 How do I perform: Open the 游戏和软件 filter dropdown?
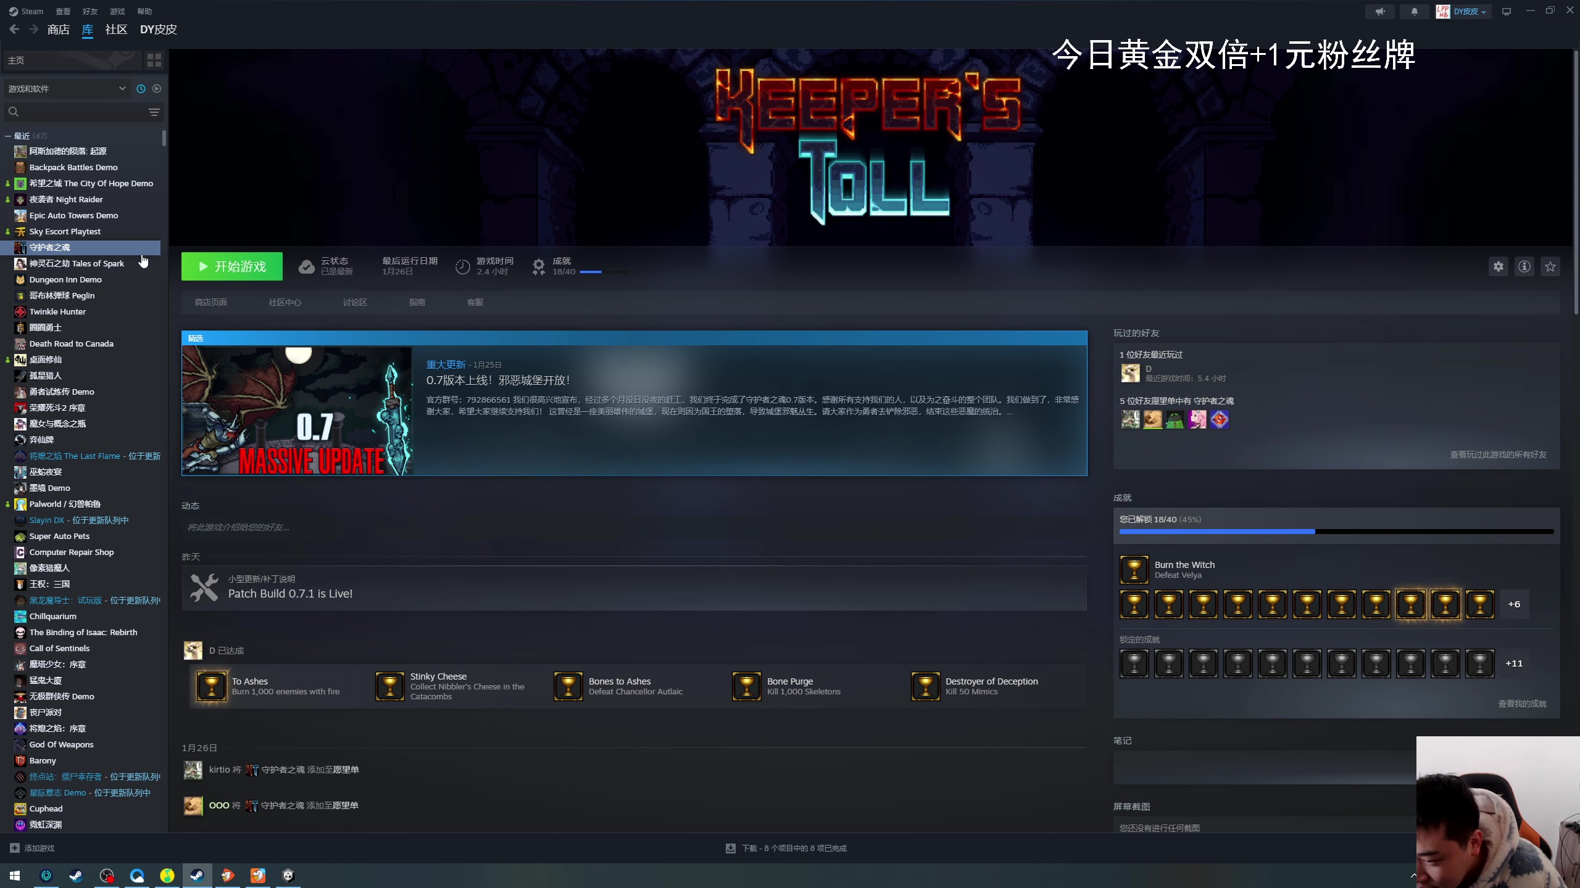(x=67, y=89)
